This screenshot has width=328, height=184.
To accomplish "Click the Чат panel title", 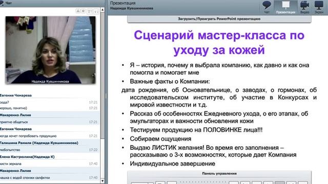I will (9, 3).
